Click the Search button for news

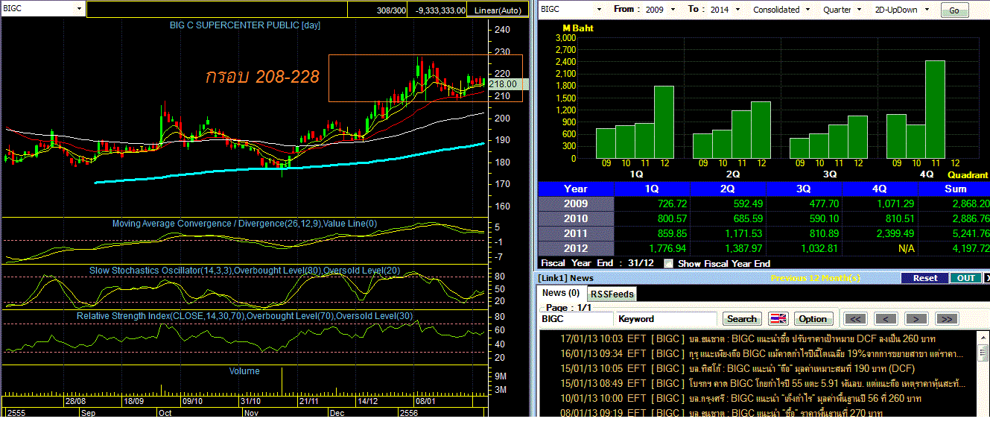742,318
